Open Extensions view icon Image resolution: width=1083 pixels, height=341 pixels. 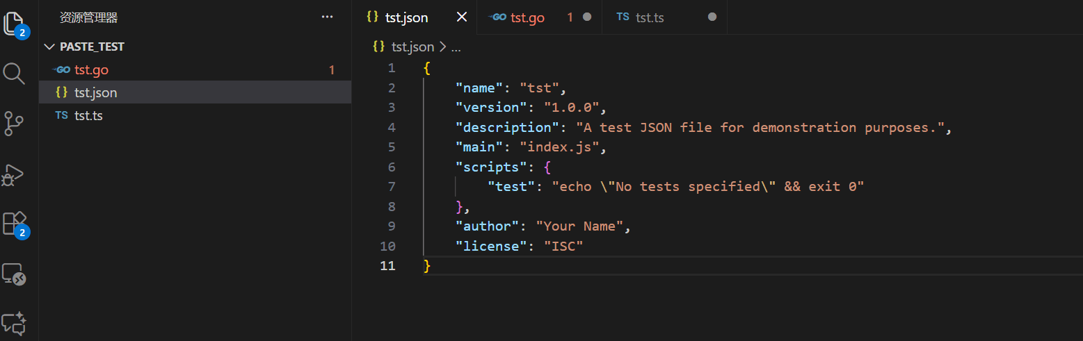(x=16, y=225)
